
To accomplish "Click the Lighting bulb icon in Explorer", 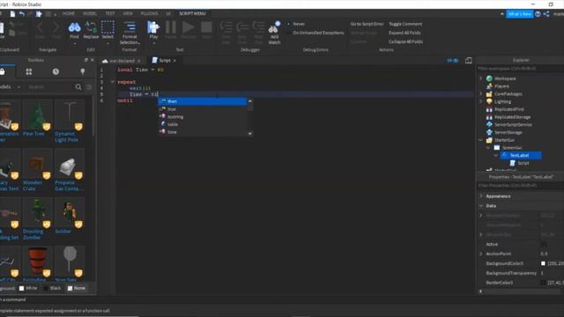I will point(489,102).
